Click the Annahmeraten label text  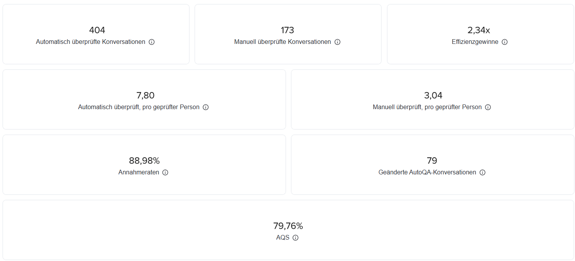tap(139, 172)
